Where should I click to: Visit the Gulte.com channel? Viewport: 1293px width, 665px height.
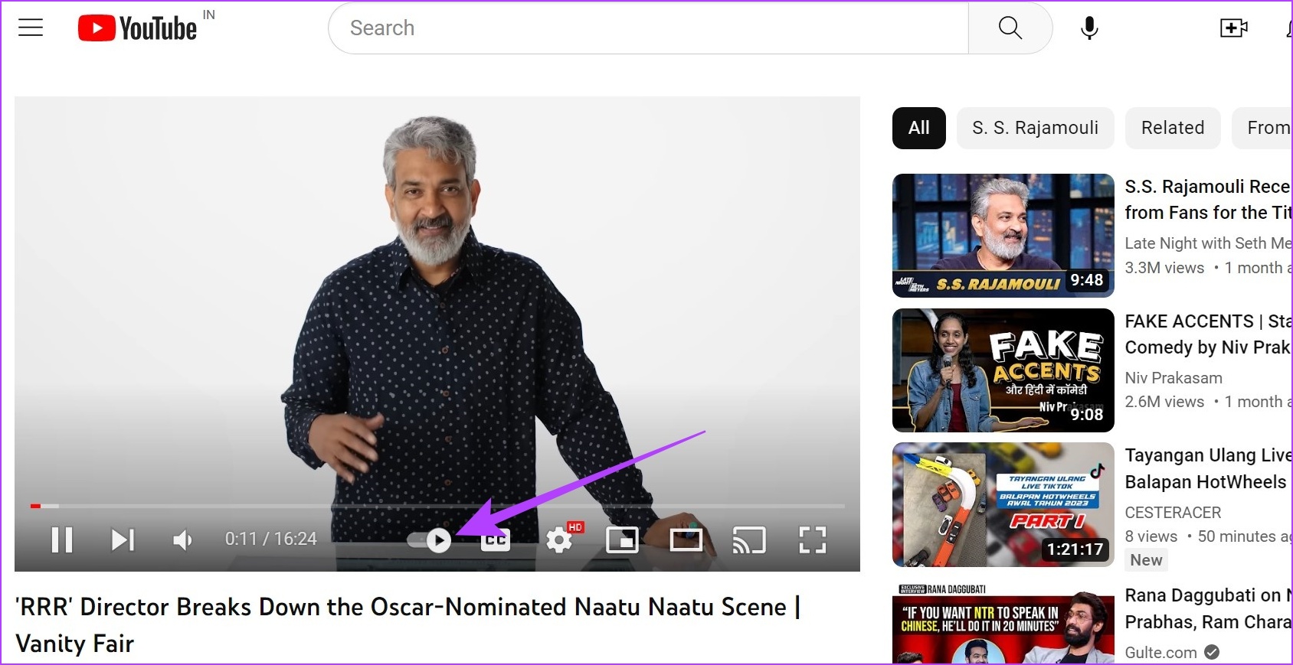point(1160,653)
